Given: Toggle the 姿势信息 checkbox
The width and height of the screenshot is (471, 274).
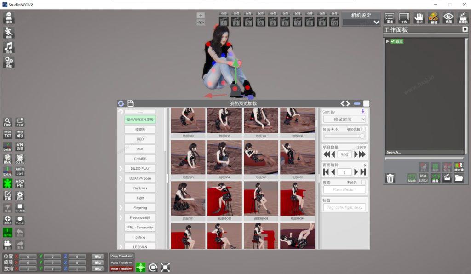Looking at the screenshot, I should (x=363, y=130).
